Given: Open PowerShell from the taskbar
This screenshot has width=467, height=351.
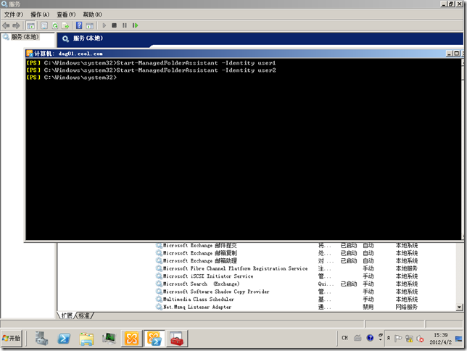Looking at the screenshot, I should tap(64, 338).
